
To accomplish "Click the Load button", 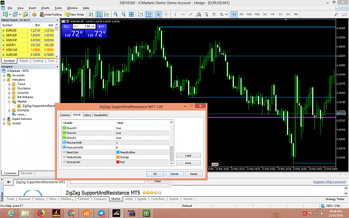I will coord(188,156).
